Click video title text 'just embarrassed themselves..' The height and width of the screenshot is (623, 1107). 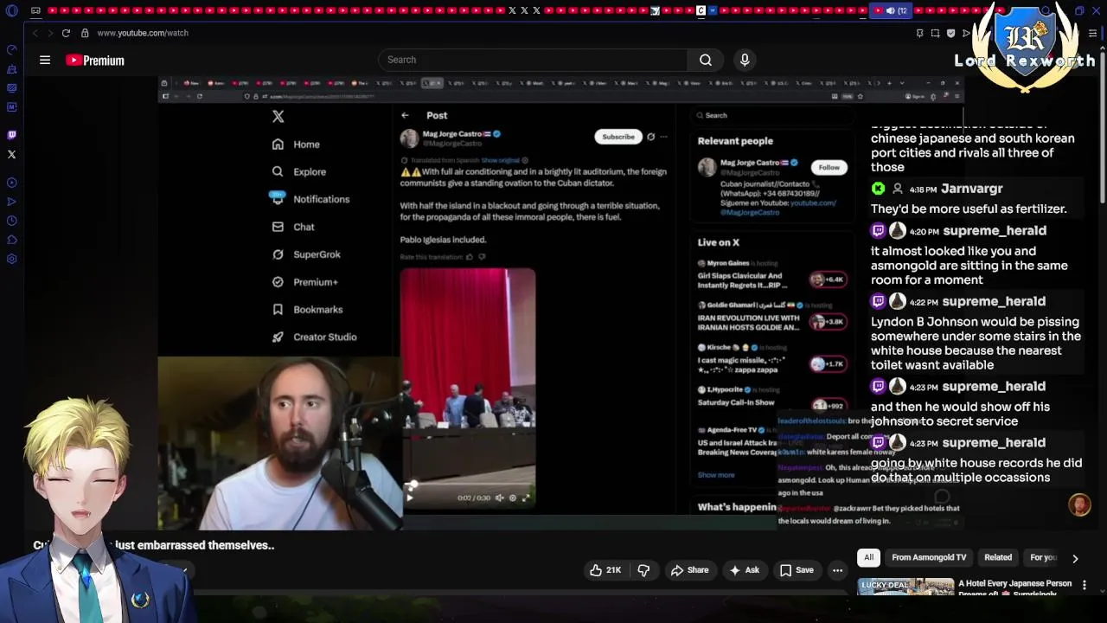click(x=195, y=545)
